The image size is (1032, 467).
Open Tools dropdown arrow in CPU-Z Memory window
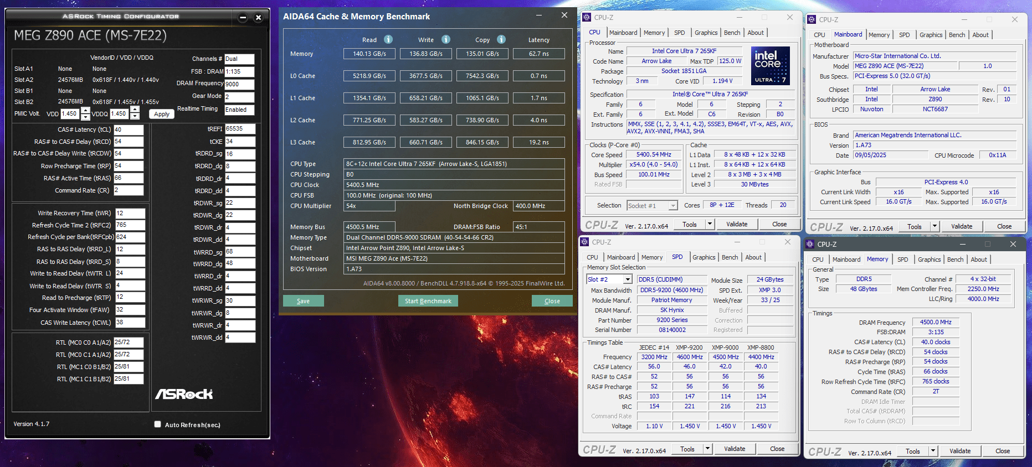(x=933, y=451)
